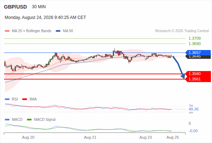Click the 9MA legend label
This screenshot has height=143, width=212.
click(33, 99)
